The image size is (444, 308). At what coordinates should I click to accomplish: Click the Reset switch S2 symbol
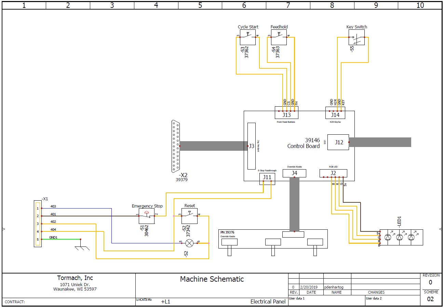click(x=189, y=216)
